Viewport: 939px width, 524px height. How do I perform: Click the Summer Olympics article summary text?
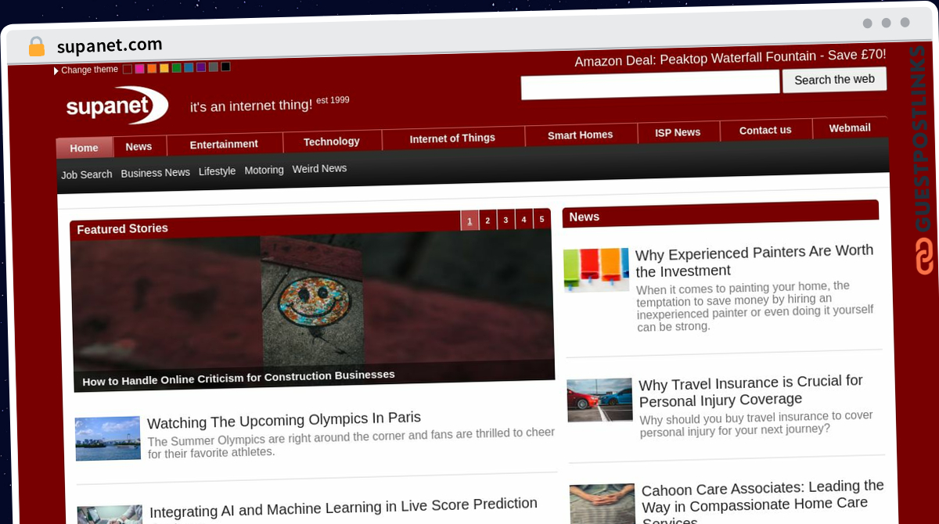[x=351, y=443]
